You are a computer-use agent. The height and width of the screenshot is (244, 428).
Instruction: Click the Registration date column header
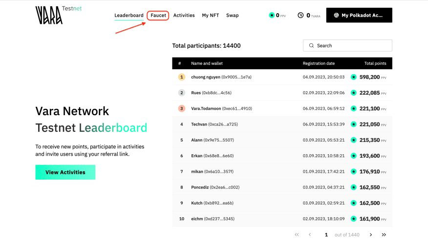319,63
